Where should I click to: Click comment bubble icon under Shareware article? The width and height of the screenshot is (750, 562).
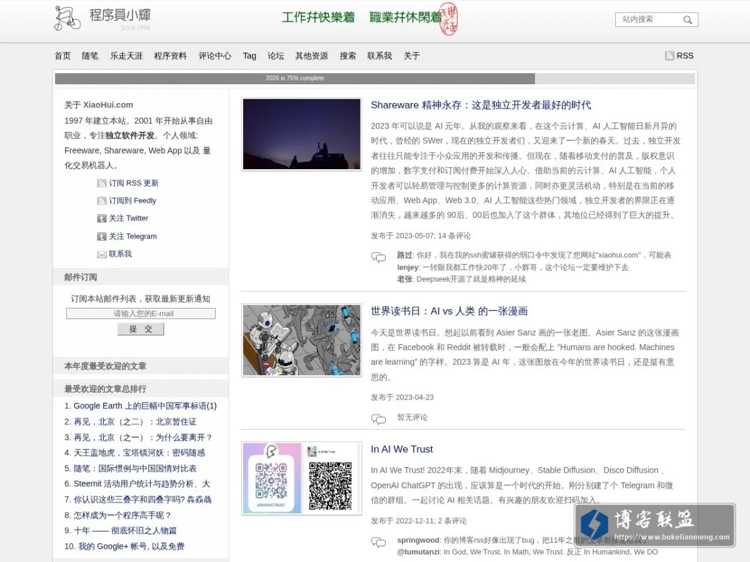(x=378, y=257)
